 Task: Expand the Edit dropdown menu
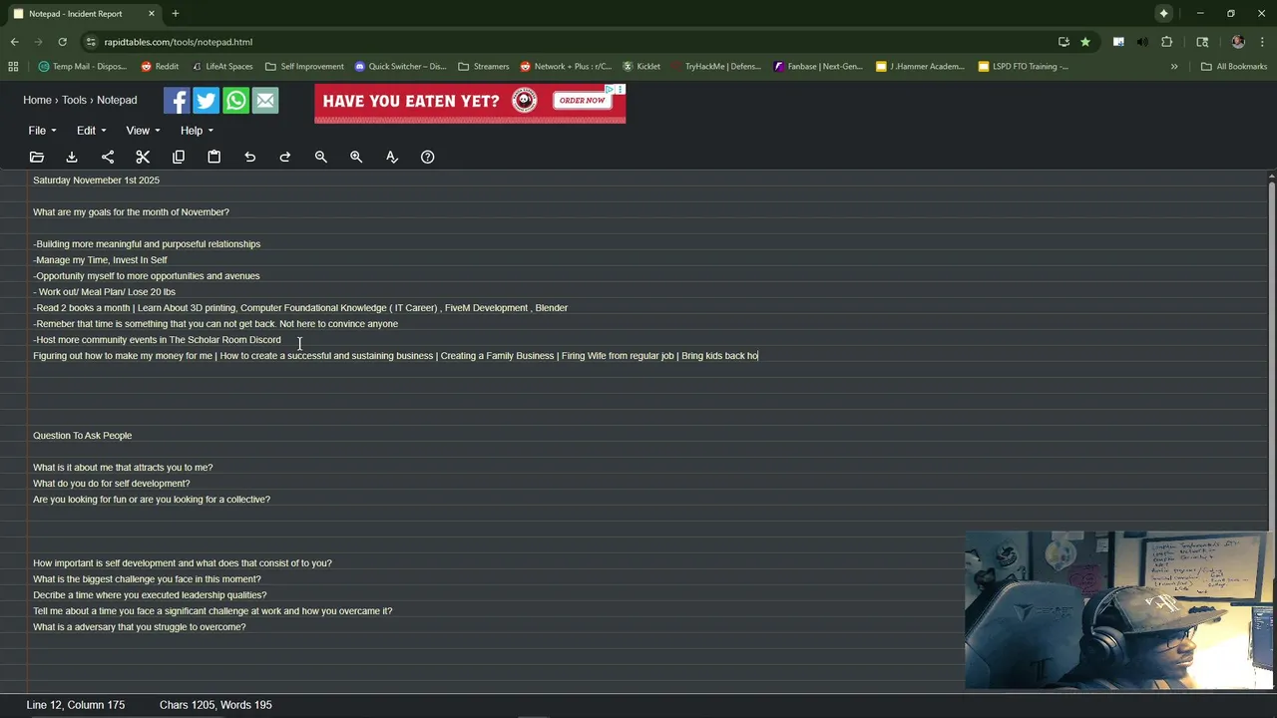click(x=91, y=131)
